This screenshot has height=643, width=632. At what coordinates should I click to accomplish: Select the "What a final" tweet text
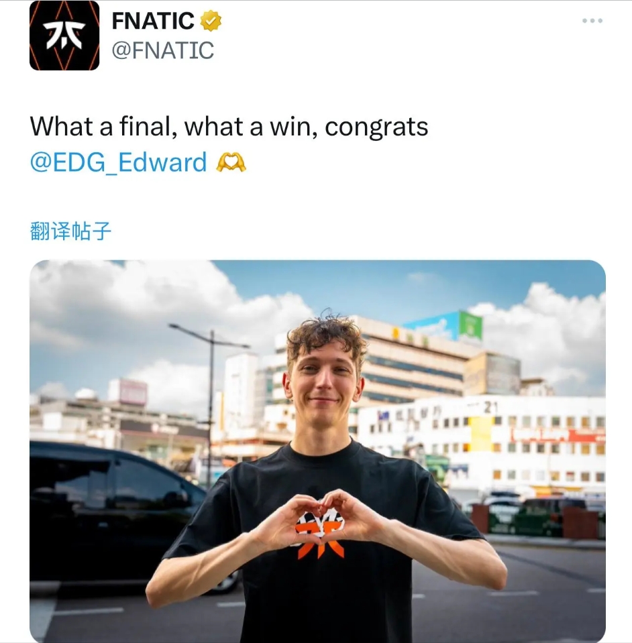[229, 144]
